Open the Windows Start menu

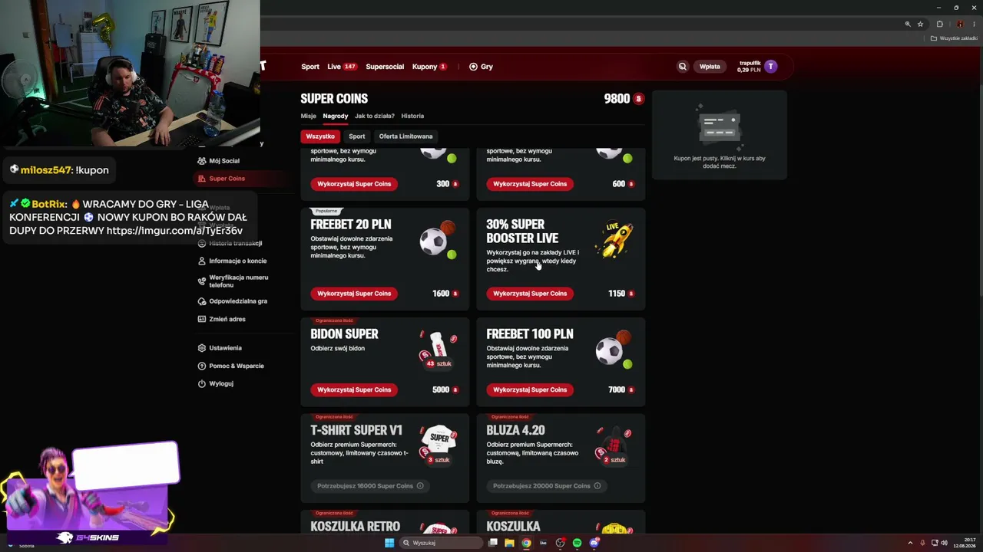[389, 543]
